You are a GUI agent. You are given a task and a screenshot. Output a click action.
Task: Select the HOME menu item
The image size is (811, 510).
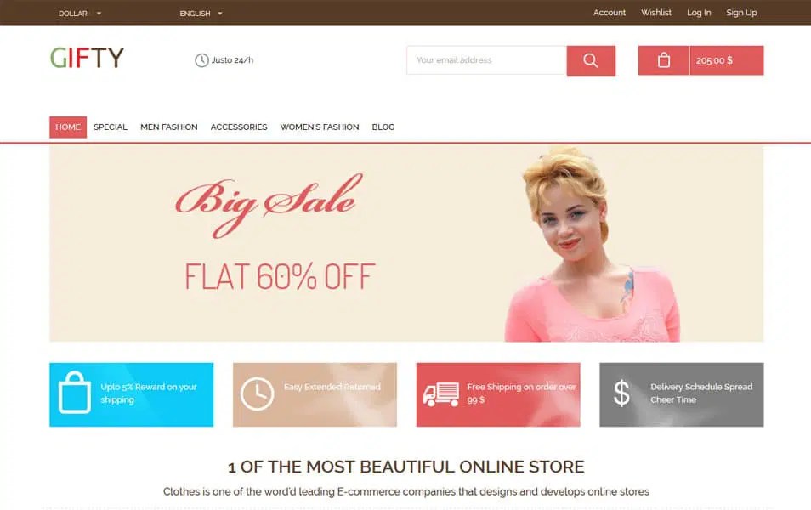(68, 127)
